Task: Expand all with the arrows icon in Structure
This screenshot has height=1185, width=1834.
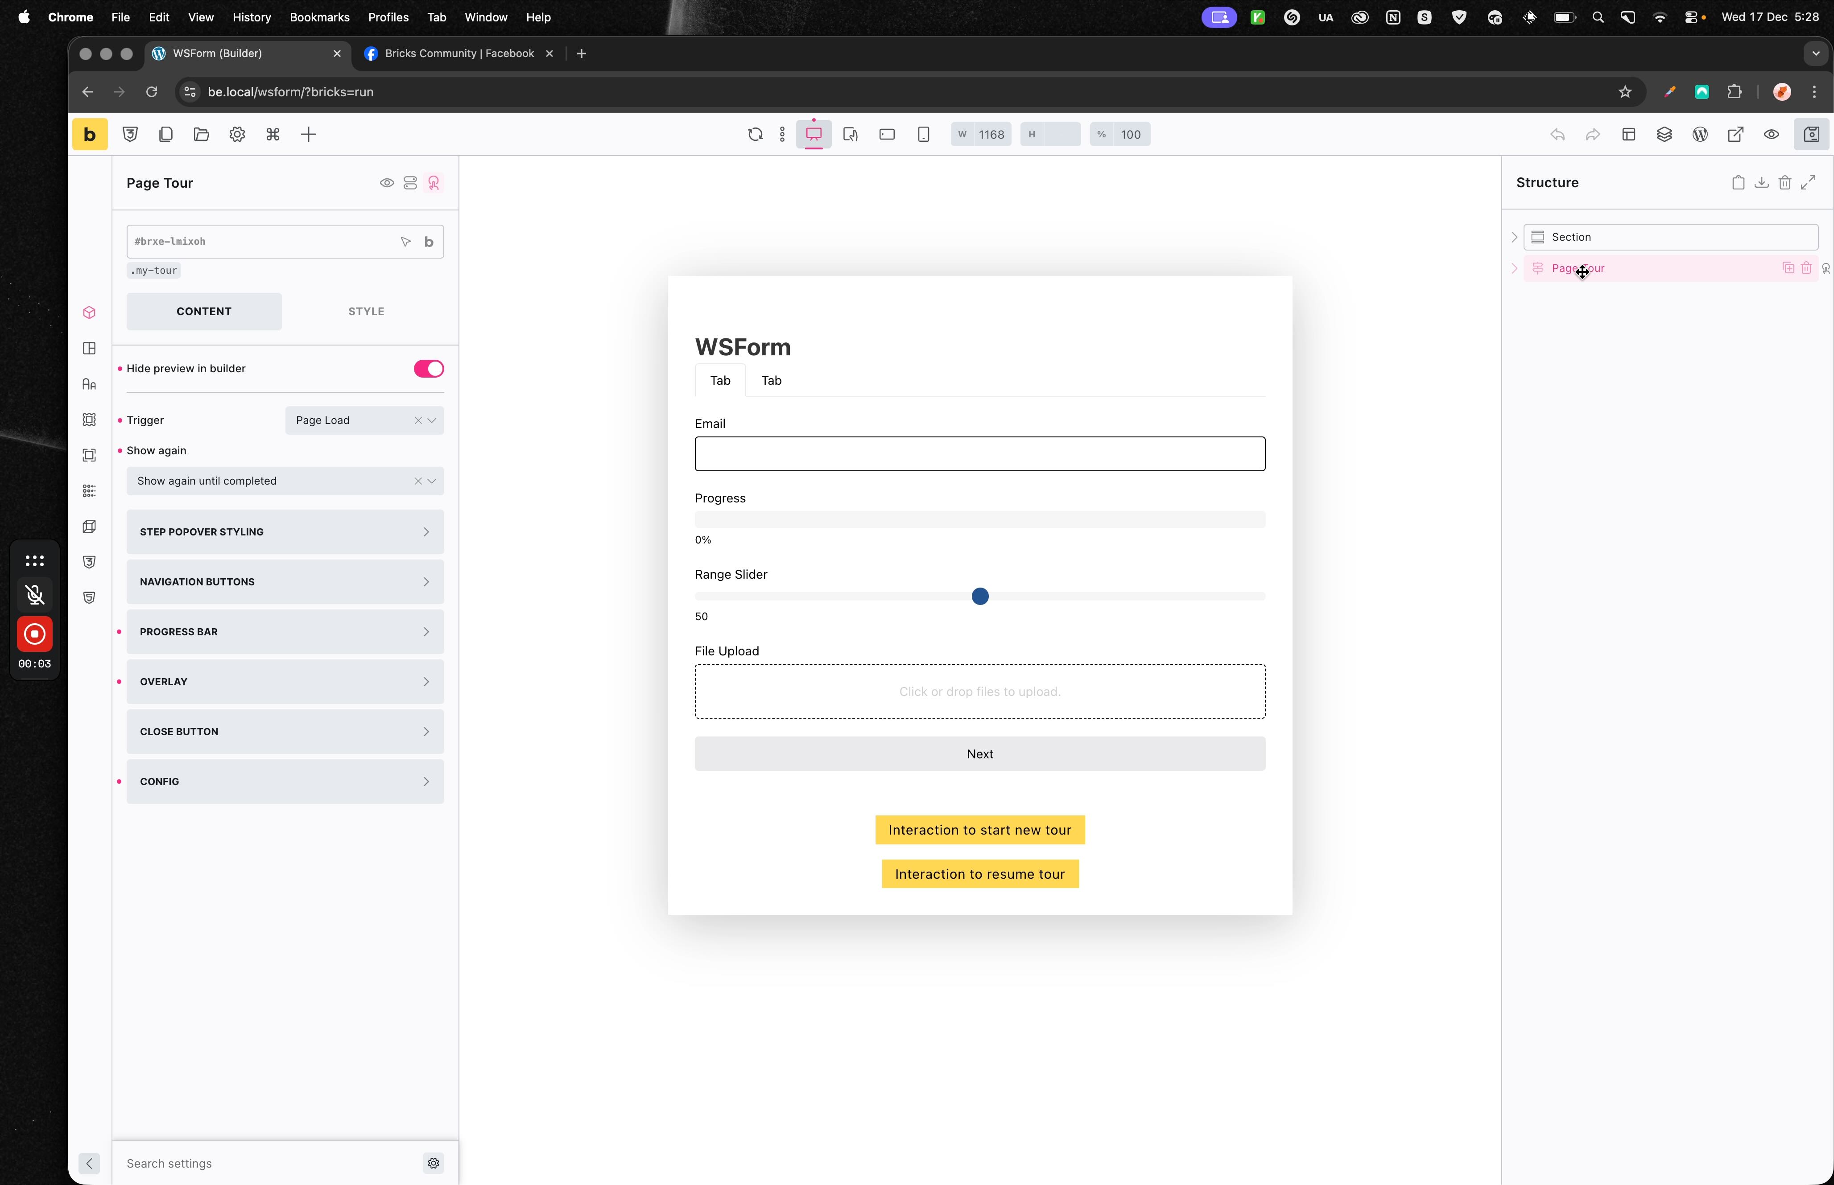Action: coord(1808,182)
